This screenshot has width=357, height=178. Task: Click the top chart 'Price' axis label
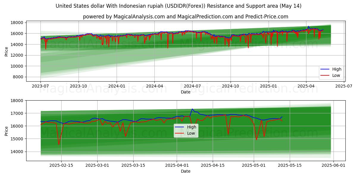tap(7, 51)
